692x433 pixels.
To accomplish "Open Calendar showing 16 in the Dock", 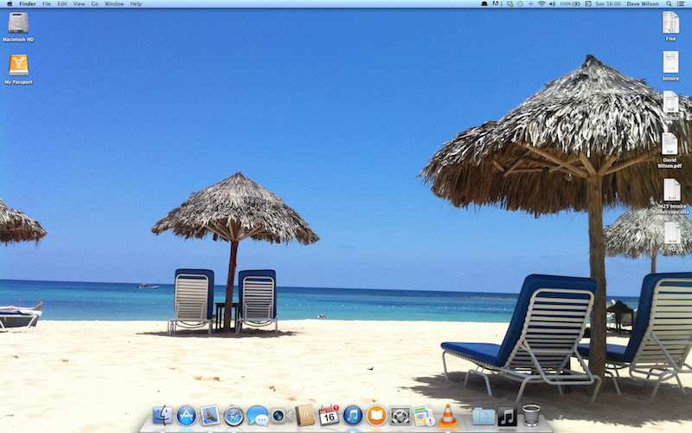I will point(329,416).
